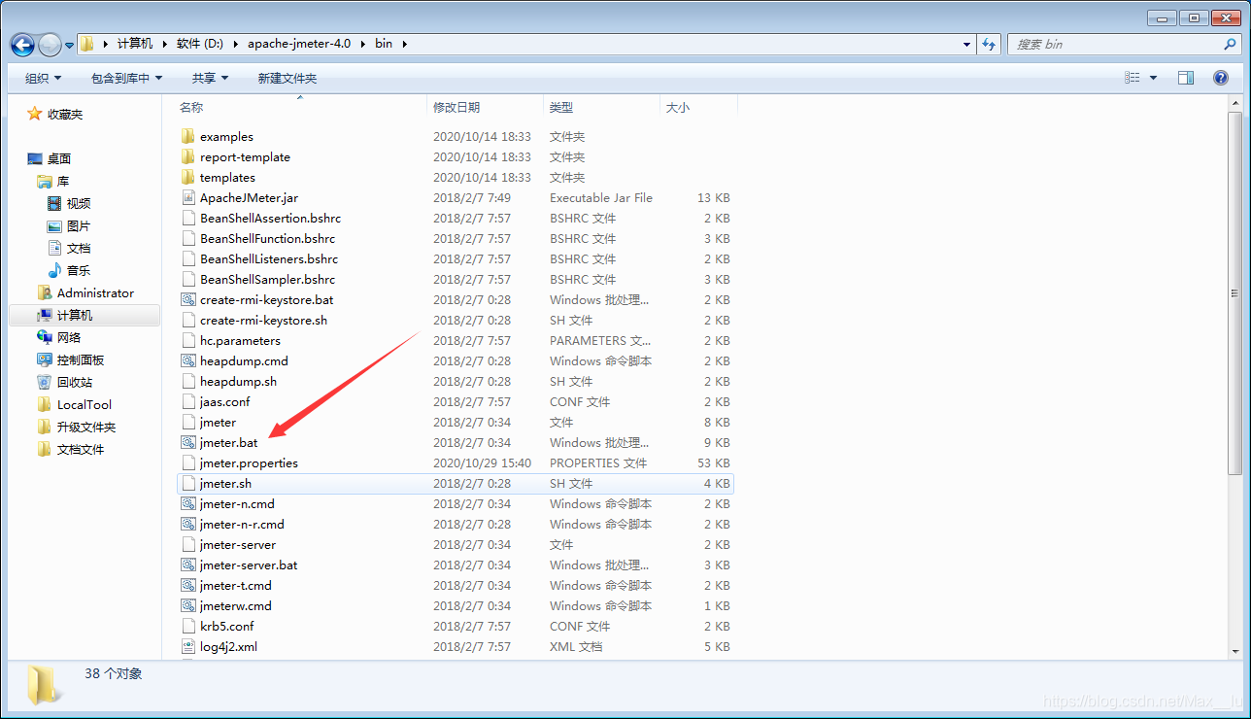Refresh the bin folder view
Image resolution: width=1251 pixels, height=719 pixels.
point(989,44)
